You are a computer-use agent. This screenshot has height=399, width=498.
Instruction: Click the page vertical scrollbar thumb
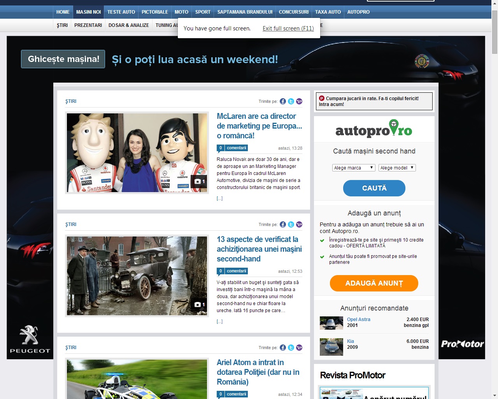coord(494,31)
